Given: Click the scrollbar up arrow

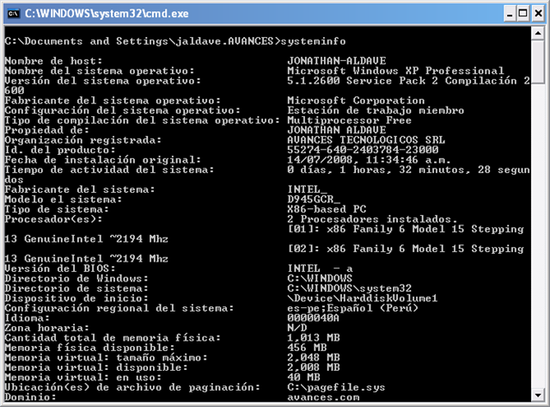Looking at the screenshot, I should click(x=538, y=34).
